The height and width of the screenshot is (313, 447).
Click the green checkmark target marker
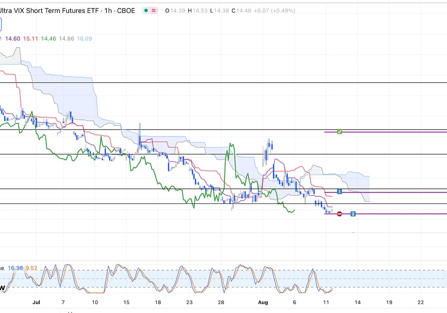(x=339, y=131)
